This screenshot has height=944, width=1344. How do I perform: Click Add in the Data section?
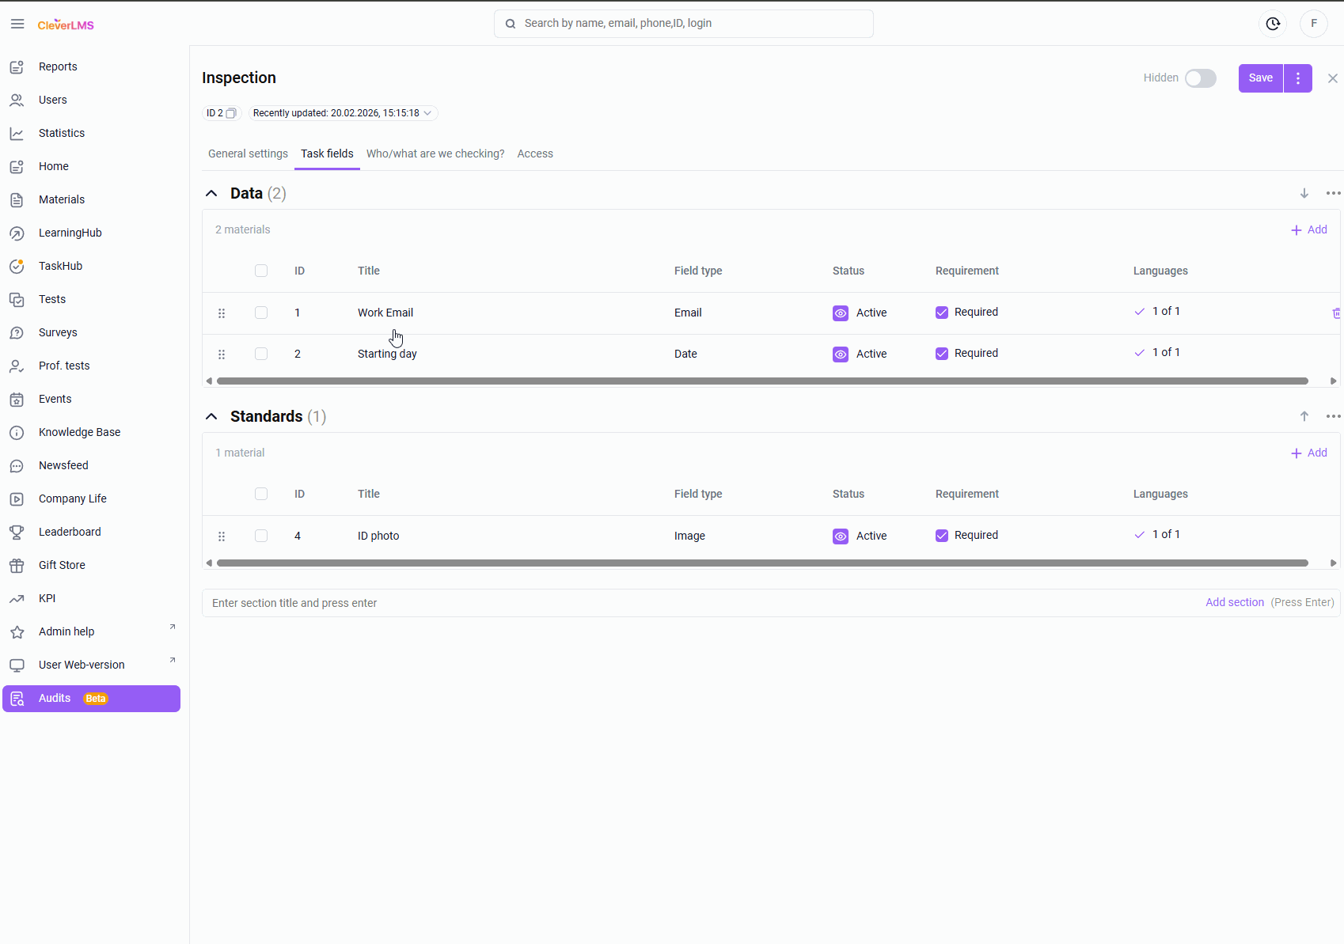coord(1309,229)
